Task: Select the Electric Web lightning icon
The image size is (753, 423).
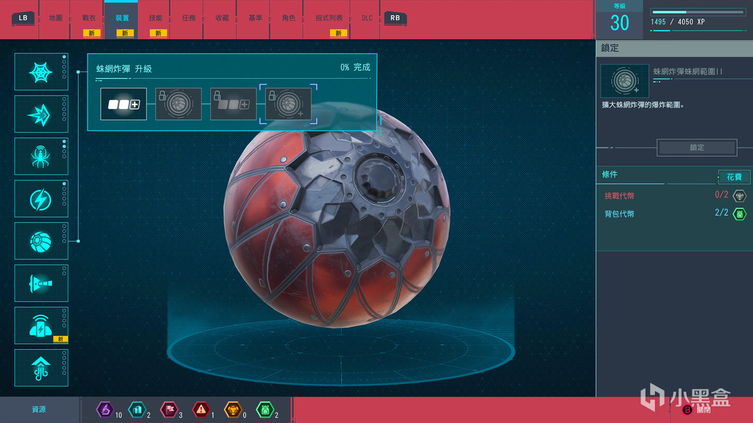Action: [41, 198]
